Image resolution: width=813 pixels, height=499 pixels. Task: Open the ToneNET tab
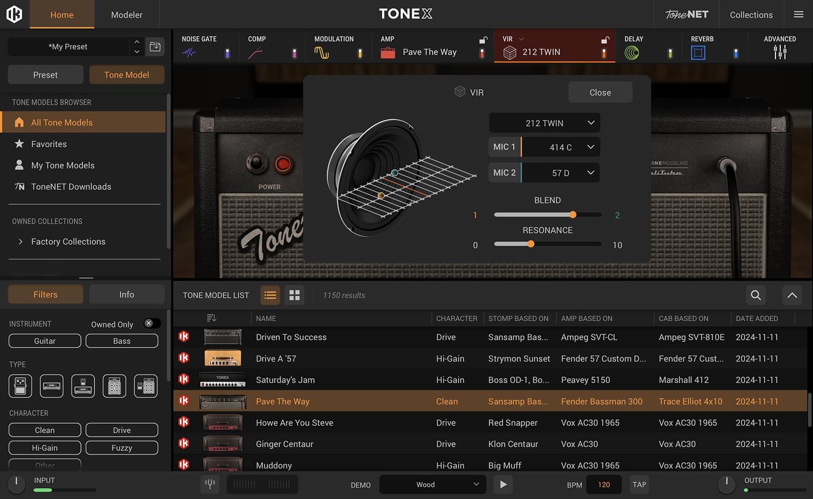[687, 15]
